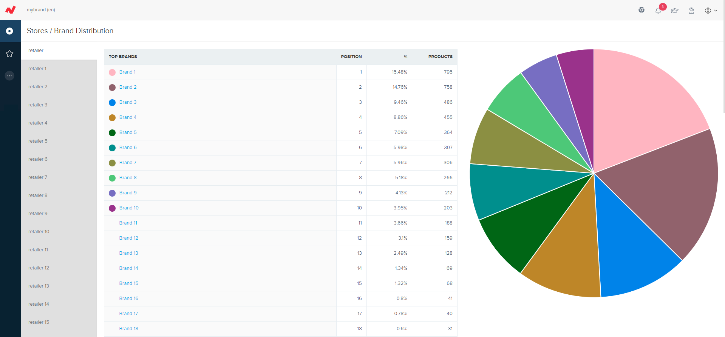This screenshot has width=725, height=337.
Task: Select retailer 2 in the sidebar list
Action: tap(59, 87)
